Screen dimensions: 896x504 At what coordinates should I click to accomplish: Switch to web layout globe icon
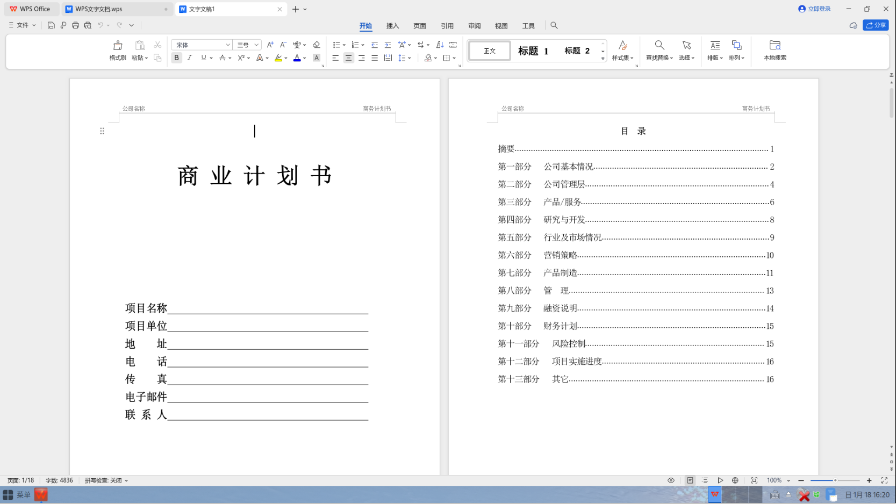pyautogui.click(x=735, y=480)
